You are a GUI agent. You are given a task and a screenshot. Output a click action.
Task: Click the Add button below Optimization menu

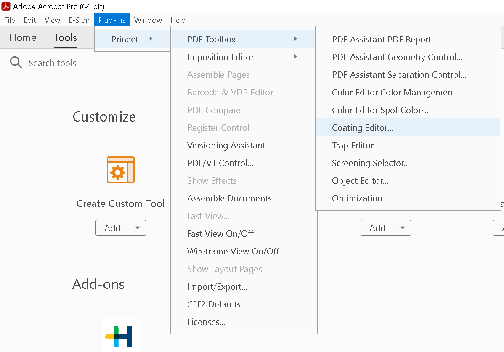click(378, 228)
